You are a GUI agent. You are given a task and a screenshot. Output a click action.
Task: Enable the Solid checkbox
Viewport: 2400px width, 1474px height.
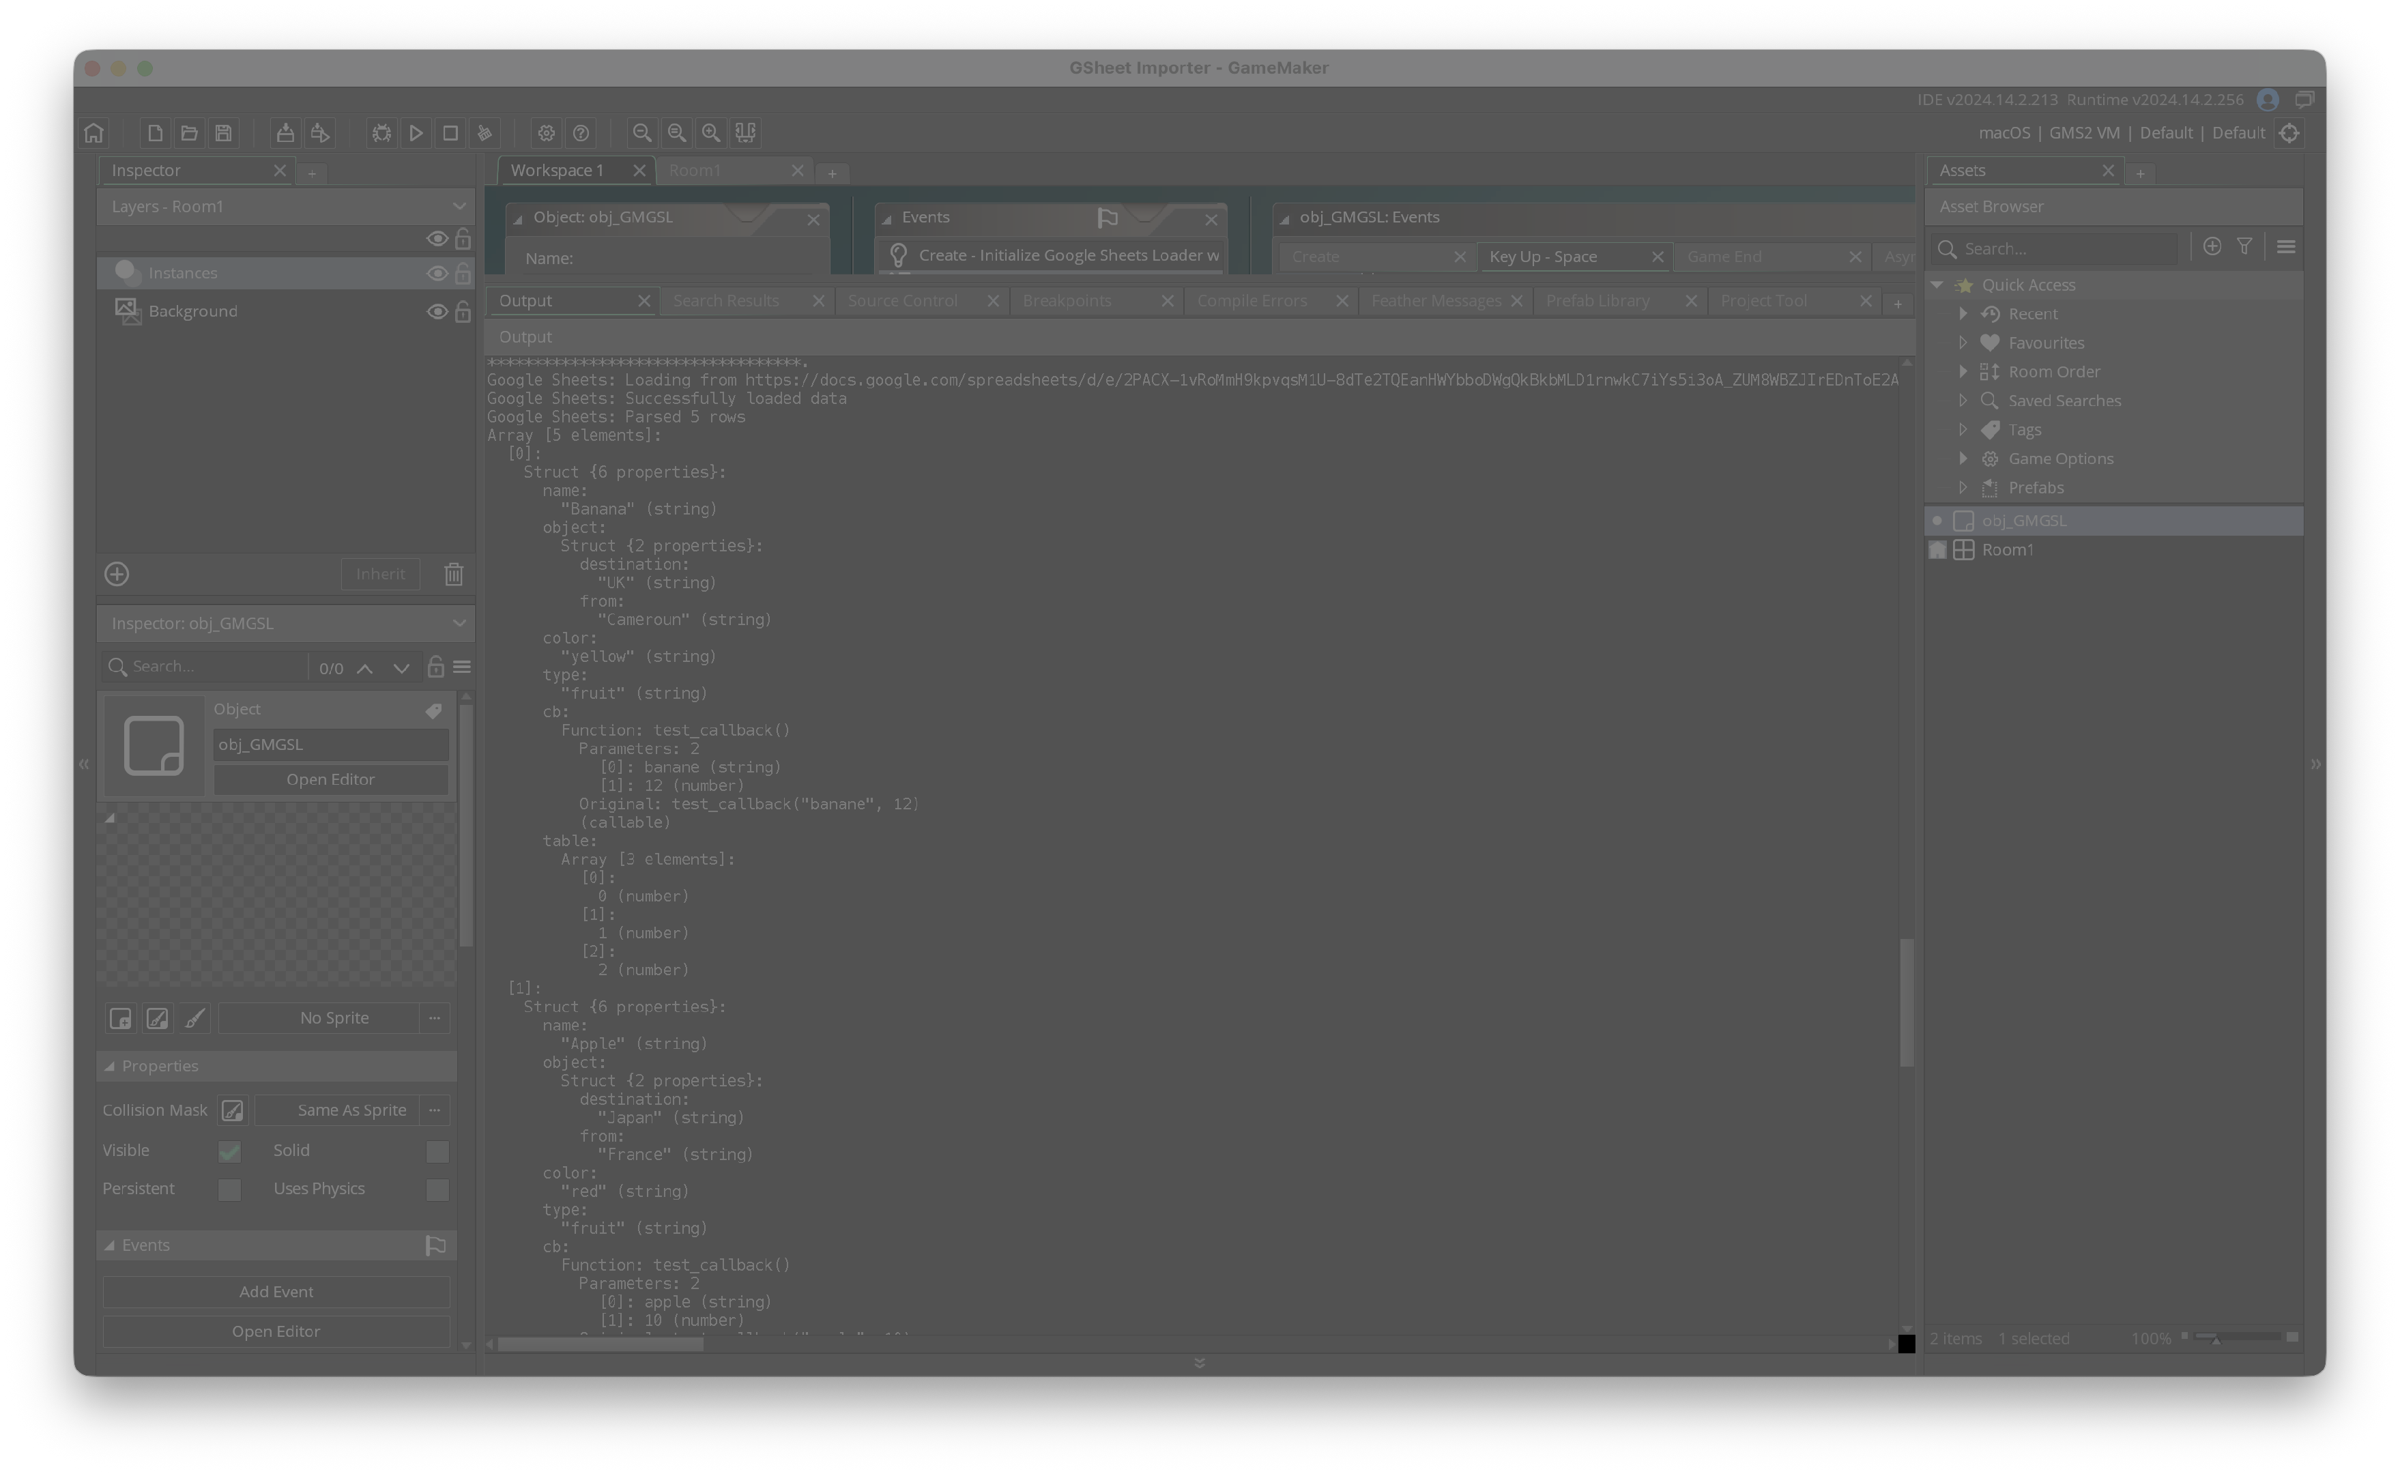coord(437,1151)
